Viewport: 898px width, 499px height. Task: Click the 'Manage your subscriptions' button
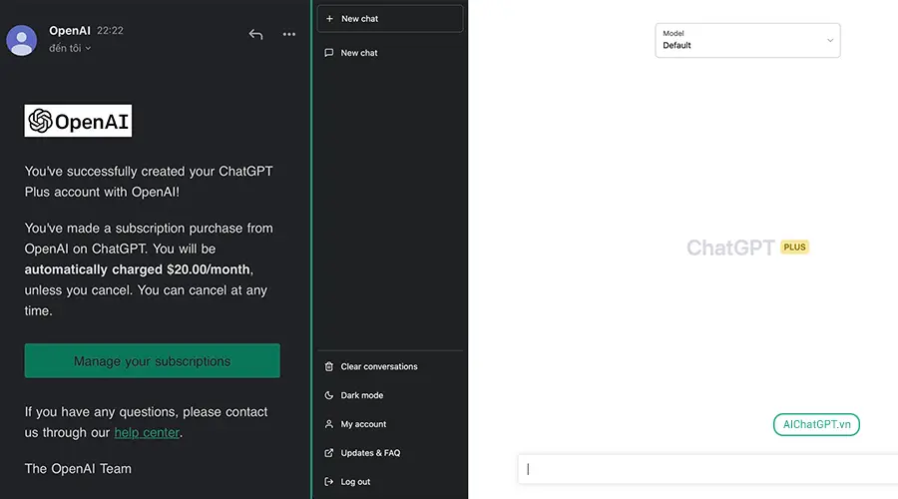click(153, 361)
